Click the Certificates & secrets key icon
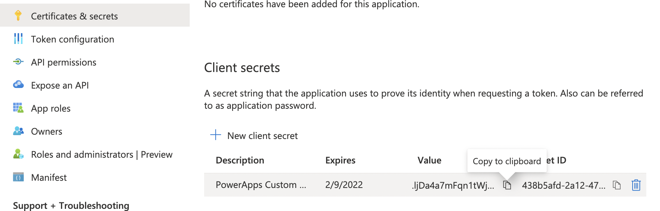This screenshot has width=660, height=211. click(x=18, y=15)
